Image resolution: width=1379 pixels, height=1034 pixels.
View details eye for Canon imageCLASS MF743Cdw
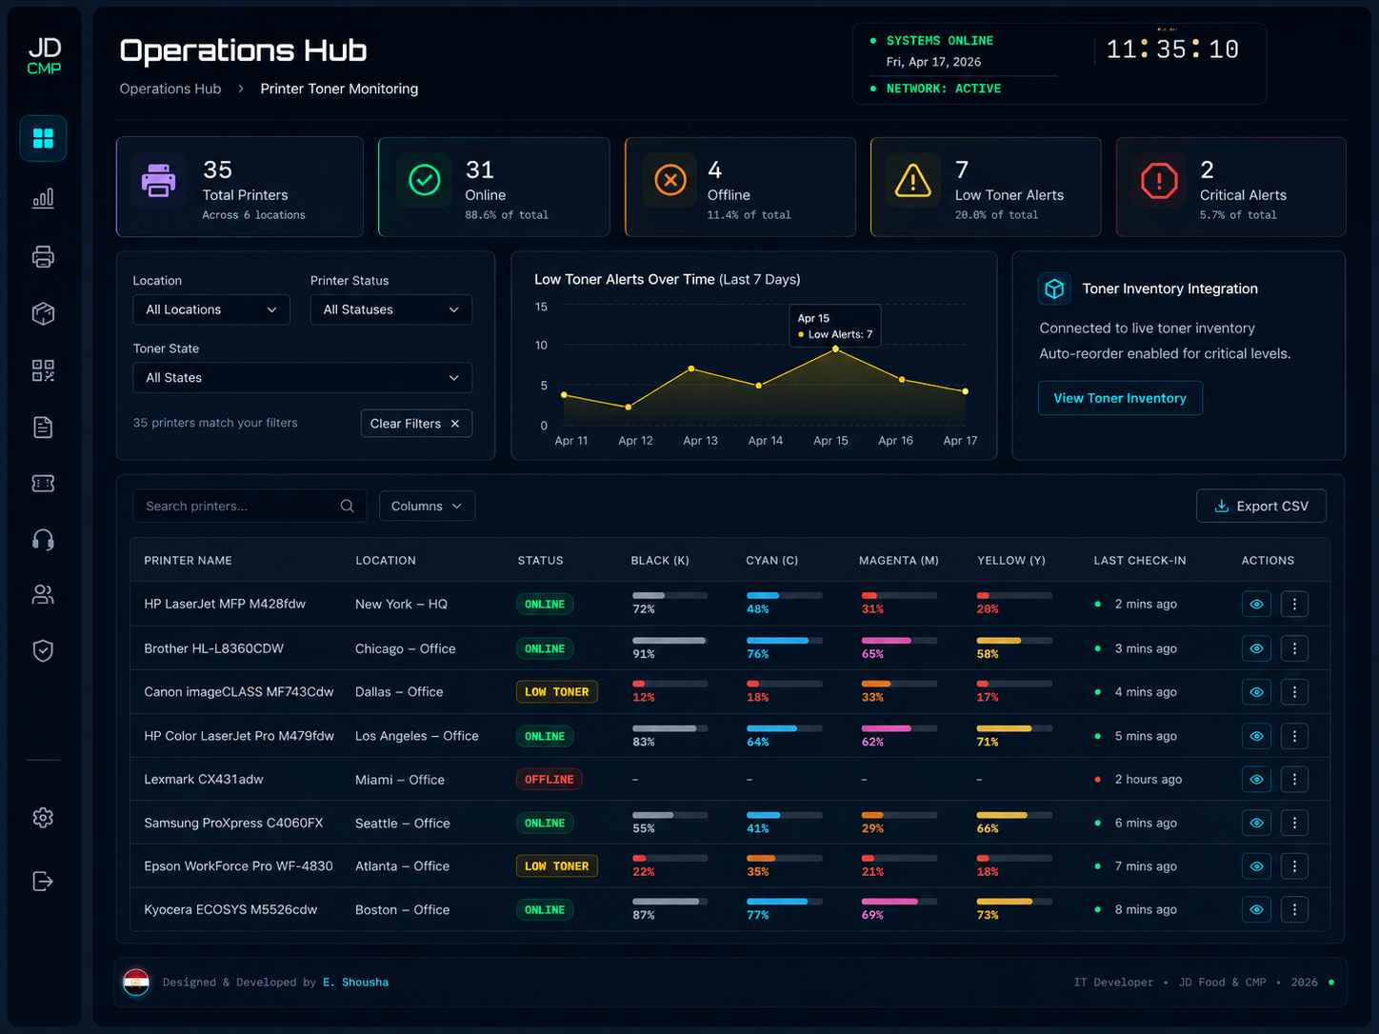point(1257,692)
